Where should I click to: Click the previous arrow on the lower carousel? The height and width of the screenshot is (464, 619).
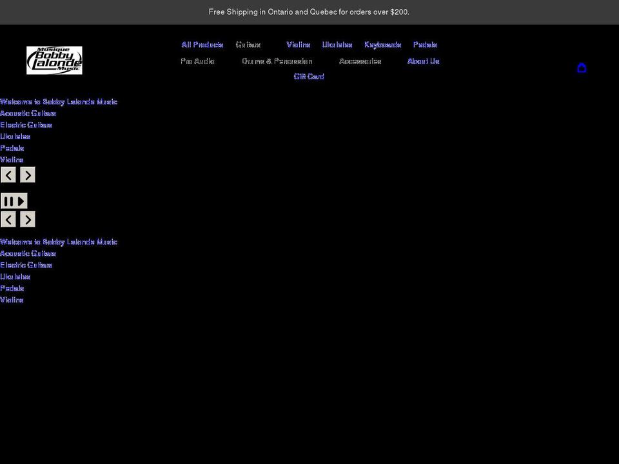(x=8, y=219)
